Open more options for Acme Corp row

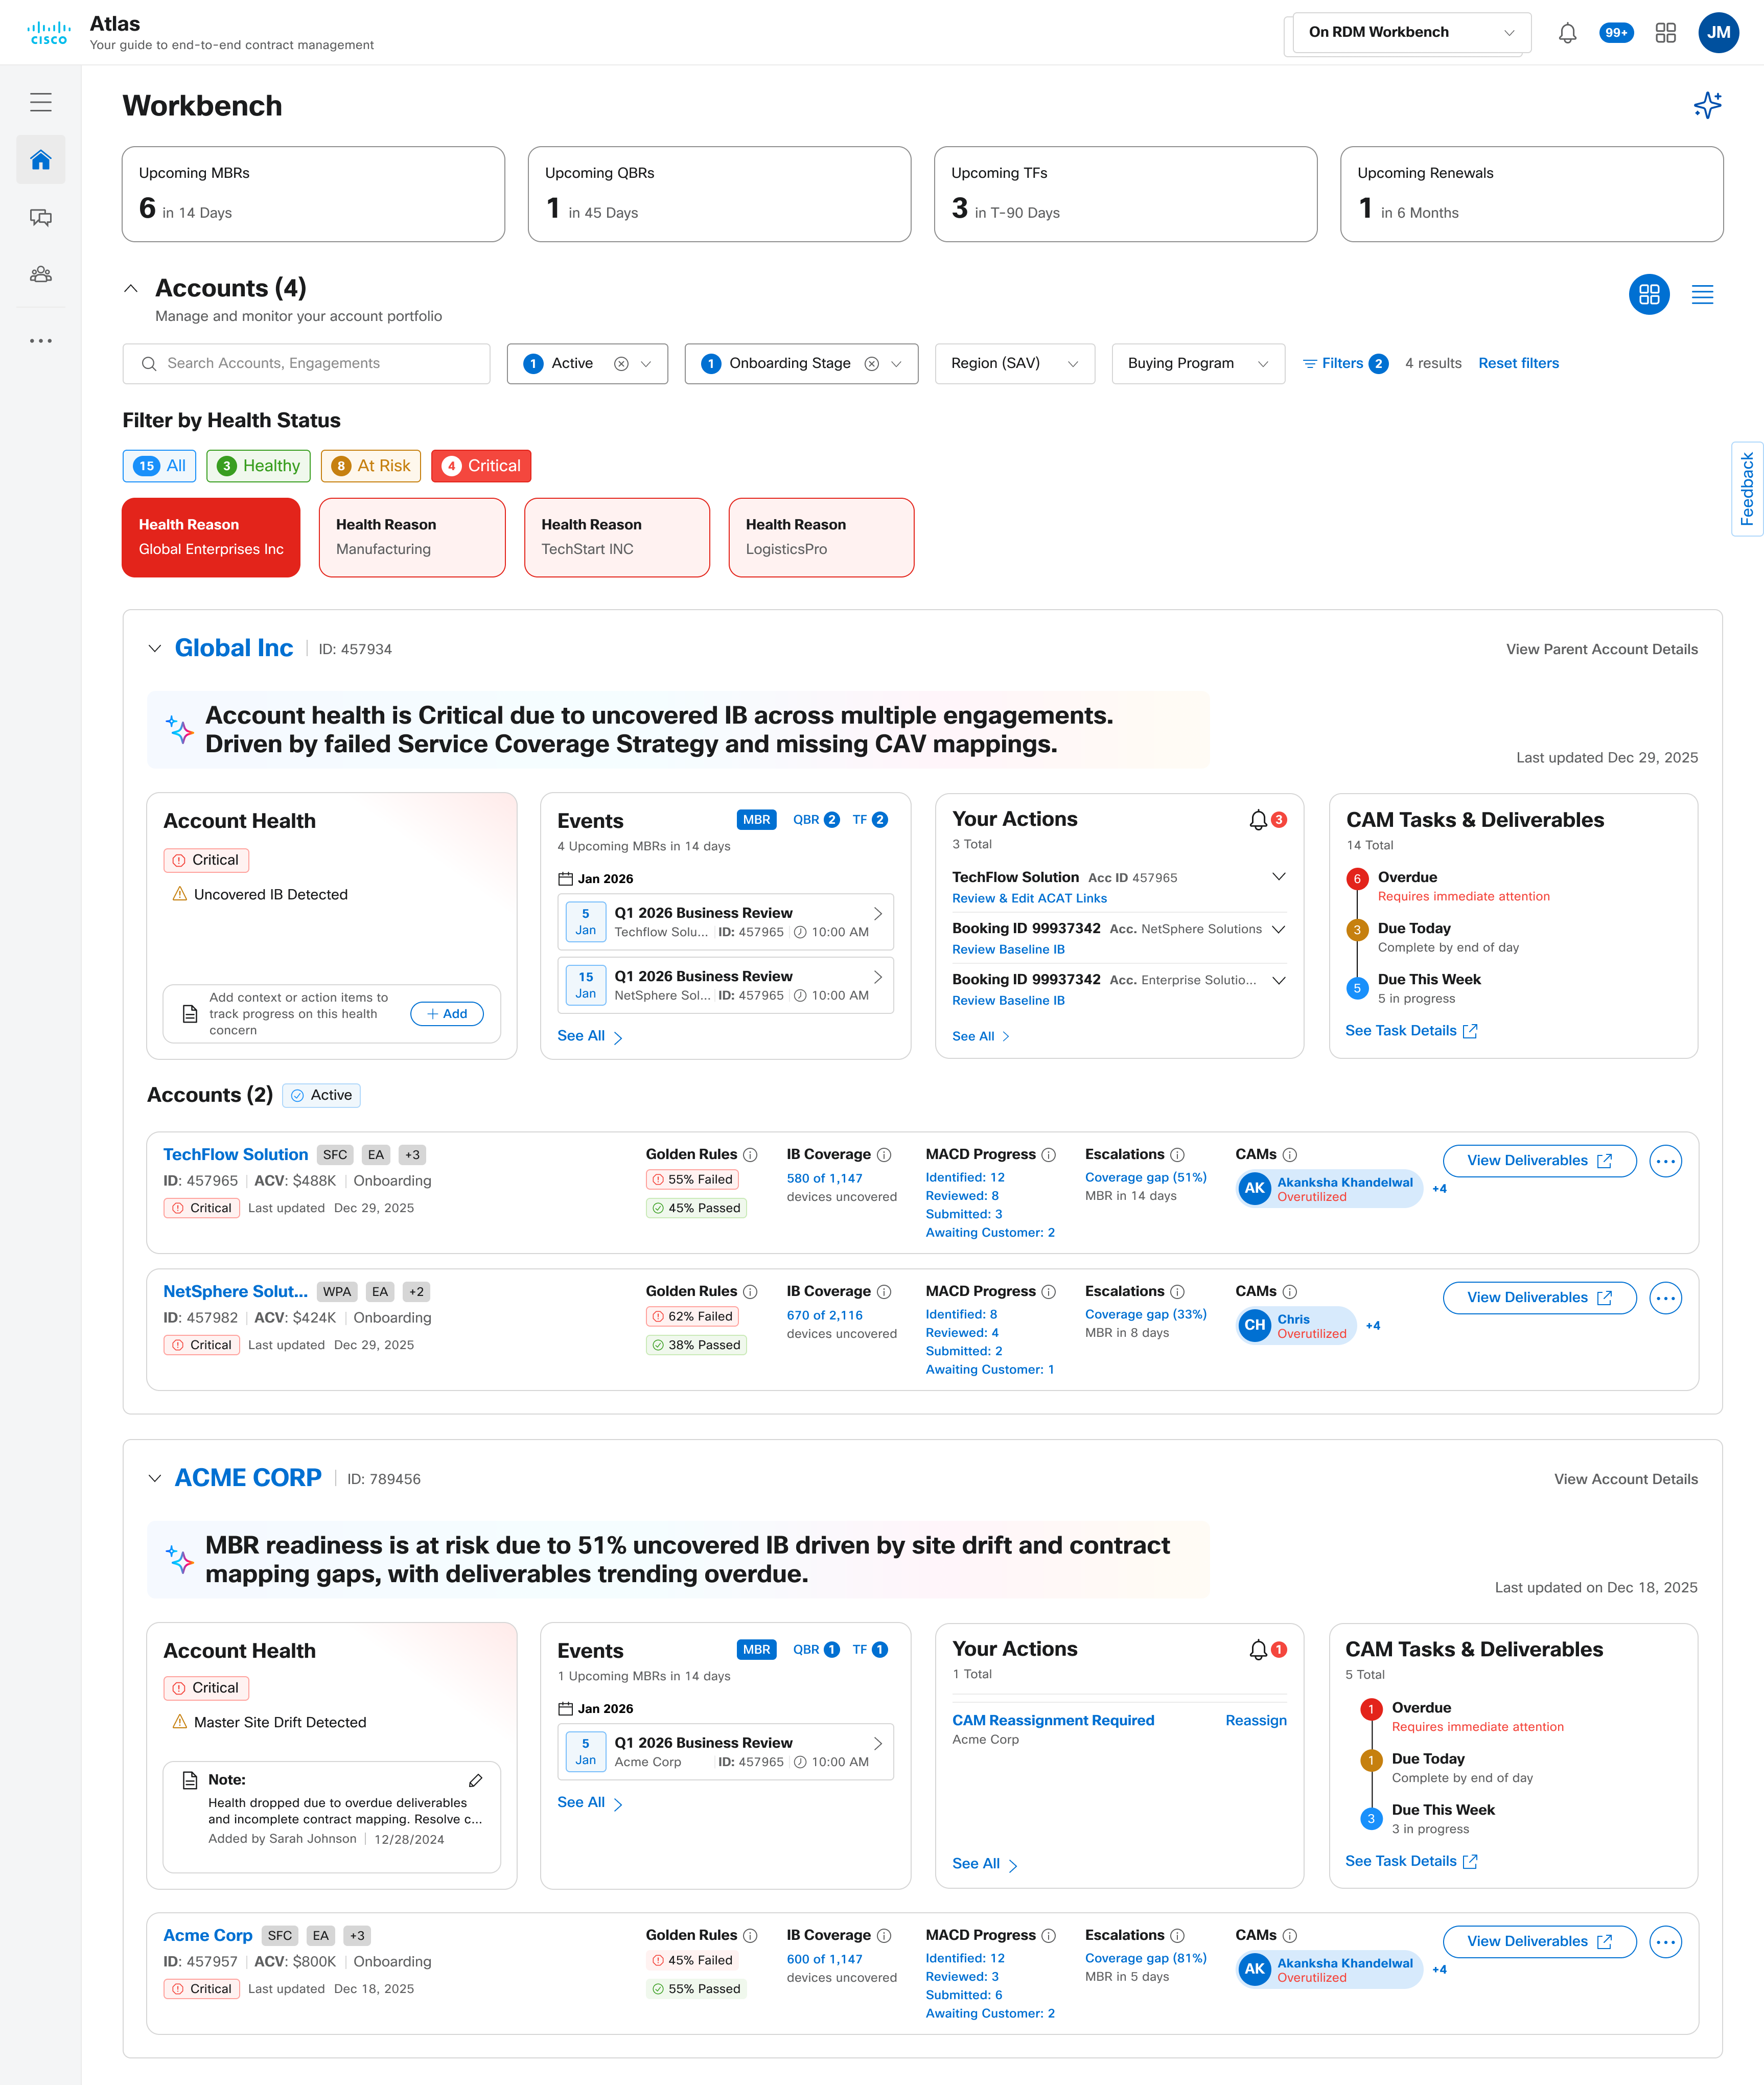click(x=1666, y=1943)
